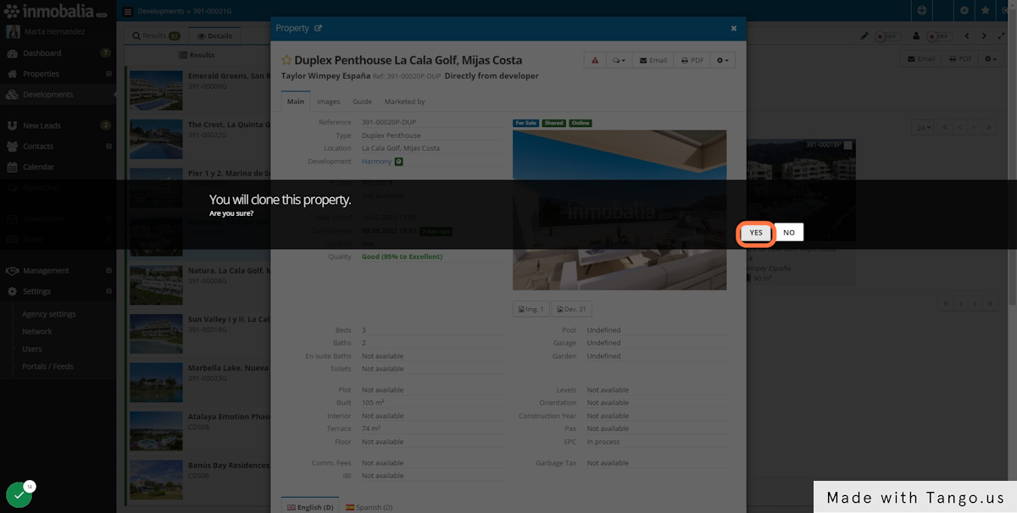Image resolution: width=1017 pixels, height=513 pixels.
Task: Select Emerald Greens listing thumbnail
Action: pyautogui.click(x=156, y=91)
